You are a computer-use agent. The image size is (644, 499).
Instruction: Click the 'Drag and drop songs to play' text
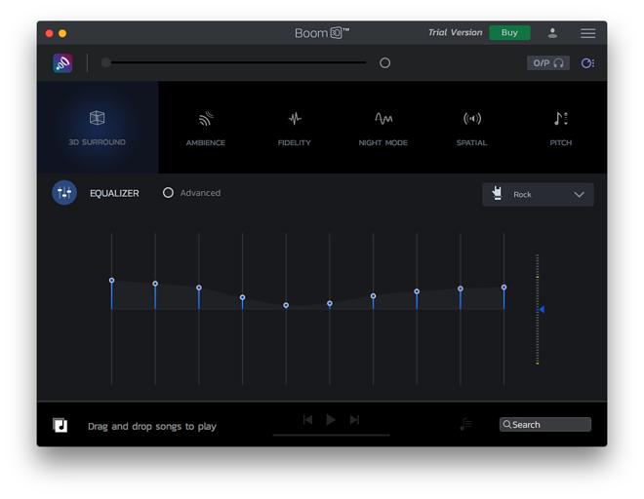pos(152,426)
